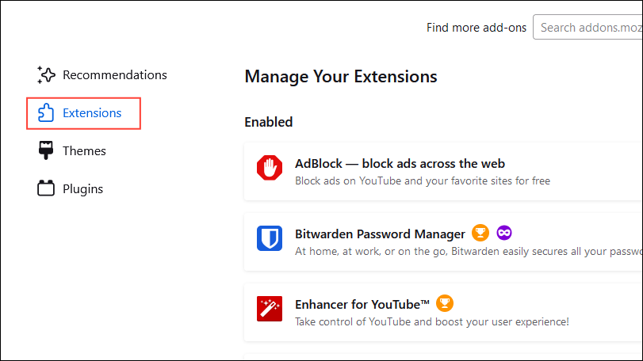The width and height of the screenshot is (643, 361).
Task: Click the Themes paintbrush icon
Action: click(x=46, y=150)
